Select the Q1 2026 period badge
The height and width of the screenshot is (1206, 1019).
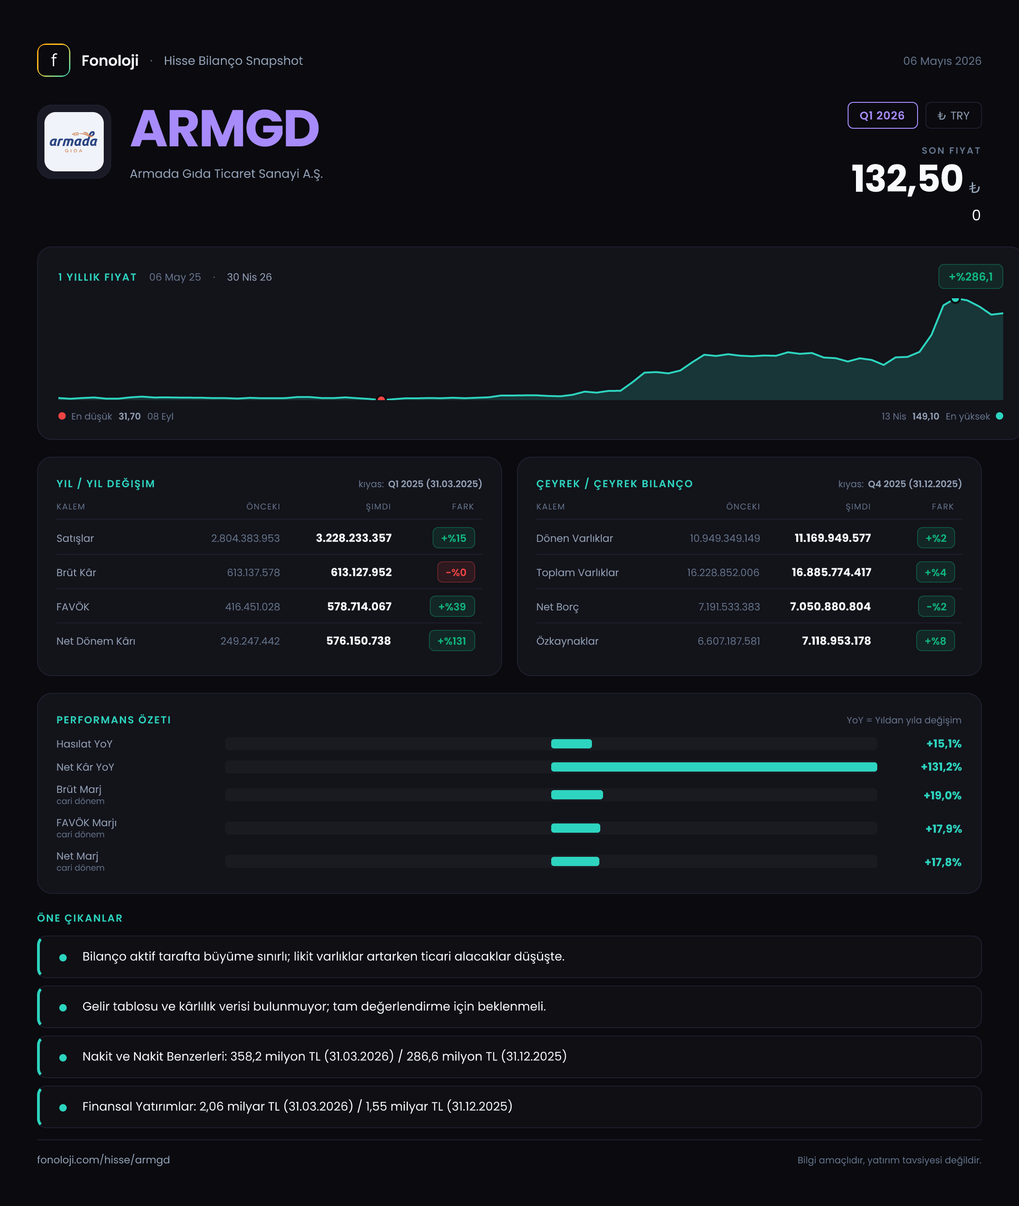(x=882, y=115)
